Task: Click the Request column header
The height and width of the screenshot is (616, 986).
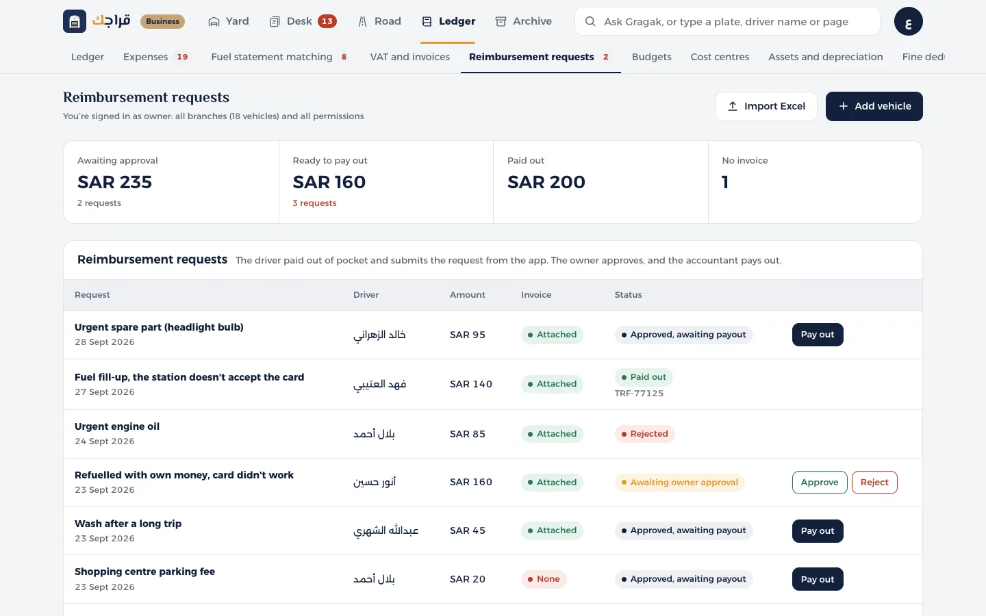Action: point(92,295)
